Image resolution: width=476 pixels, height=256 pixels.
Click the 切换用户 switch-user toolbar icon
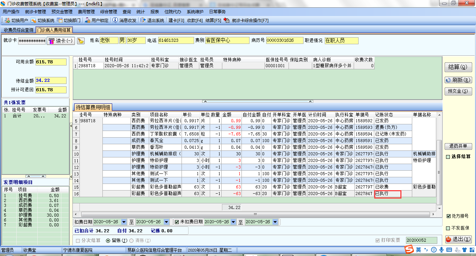[x=7, y=21]
